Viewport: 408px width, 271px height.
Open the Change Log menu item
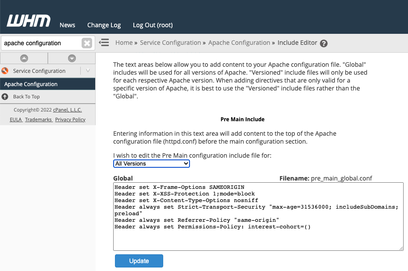[104, 25]
